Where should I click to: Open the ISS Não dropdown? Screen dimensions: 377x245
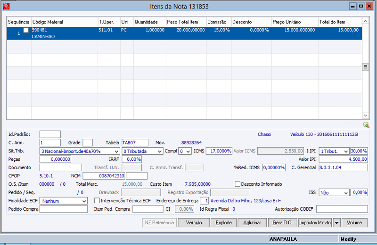click(334, 193)
